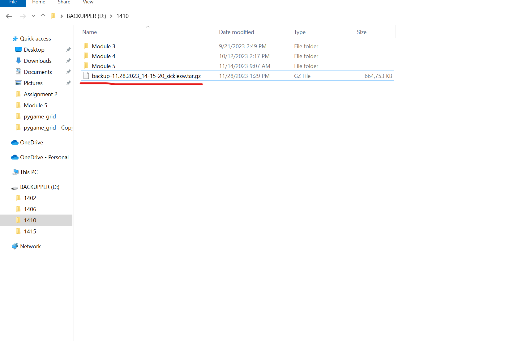Open This PC from the sidebar

coord(29,172)
